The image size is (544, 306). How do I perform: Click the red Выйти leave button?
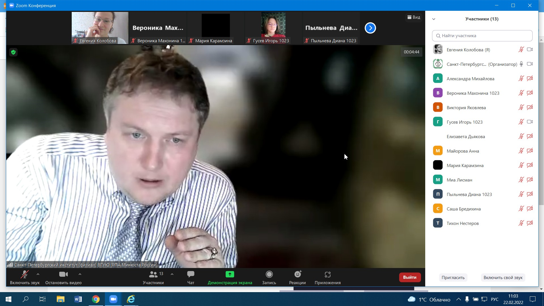click(x=410, y=277)
